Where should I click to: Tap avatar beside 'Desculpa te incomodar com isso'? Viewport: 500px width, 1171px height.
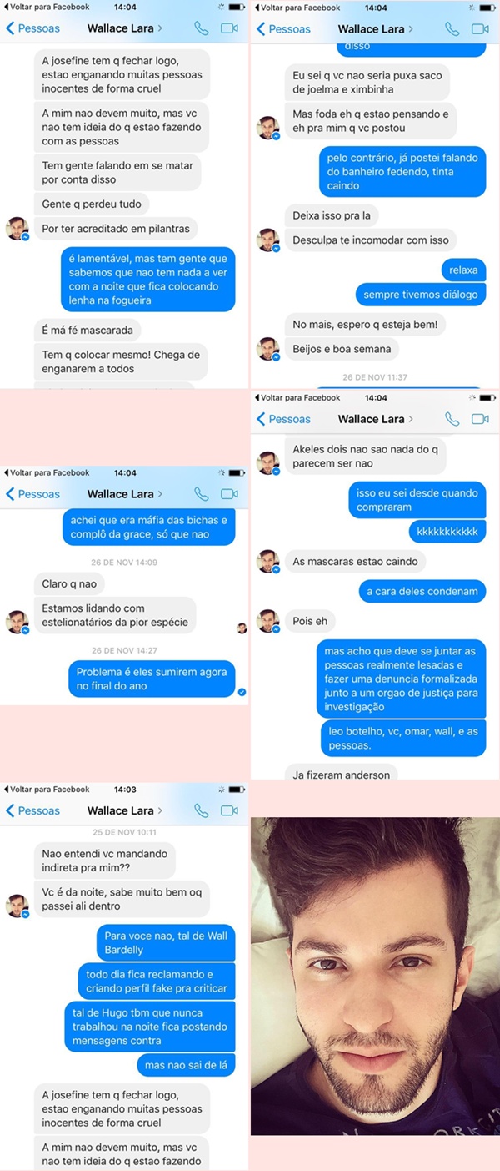pos(267,240)
